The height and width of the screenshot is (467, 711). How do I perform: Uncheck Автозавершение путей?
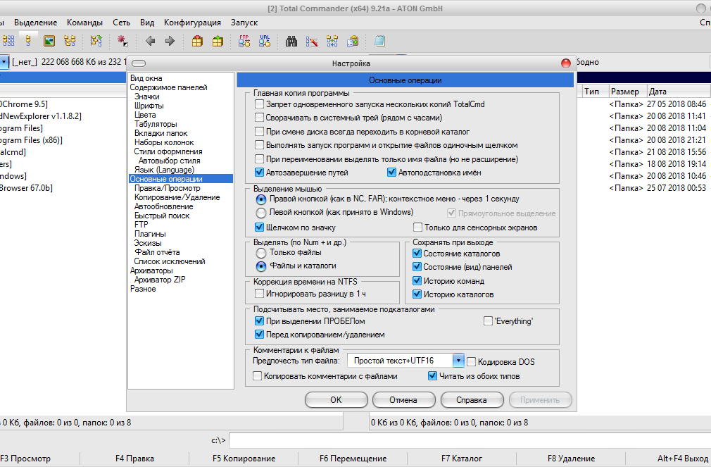tap(259, 173)
